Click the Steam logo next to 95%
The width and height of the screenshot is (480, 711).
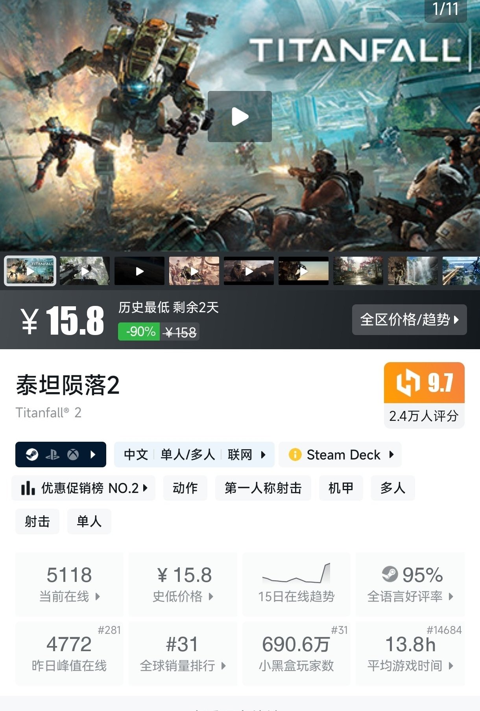click(x=390, y=574)
